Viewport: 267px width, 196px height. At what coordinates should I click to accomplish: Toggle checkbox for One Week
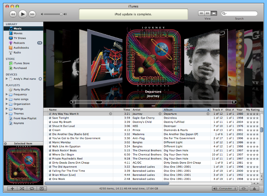click(x=50, y=179)
